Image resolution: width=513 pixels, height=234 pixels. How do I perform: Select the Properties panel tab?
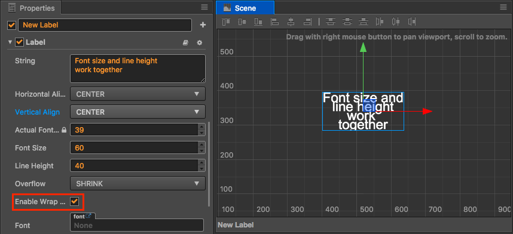(32, 8)
